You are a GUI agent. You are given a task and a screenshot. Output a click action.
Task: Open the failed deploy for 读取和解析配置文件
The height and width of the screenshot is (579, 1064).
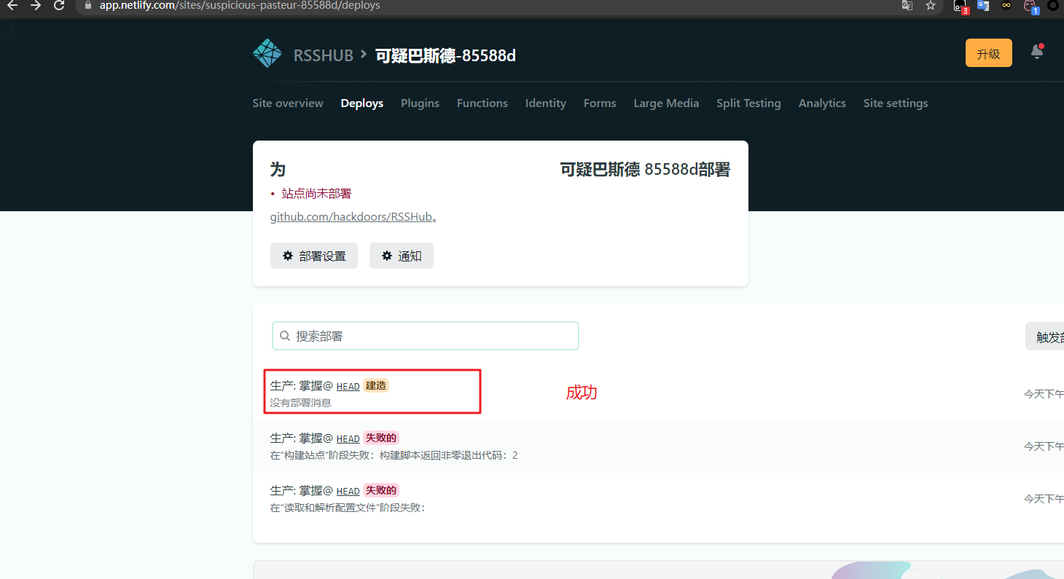pos(658,498)
